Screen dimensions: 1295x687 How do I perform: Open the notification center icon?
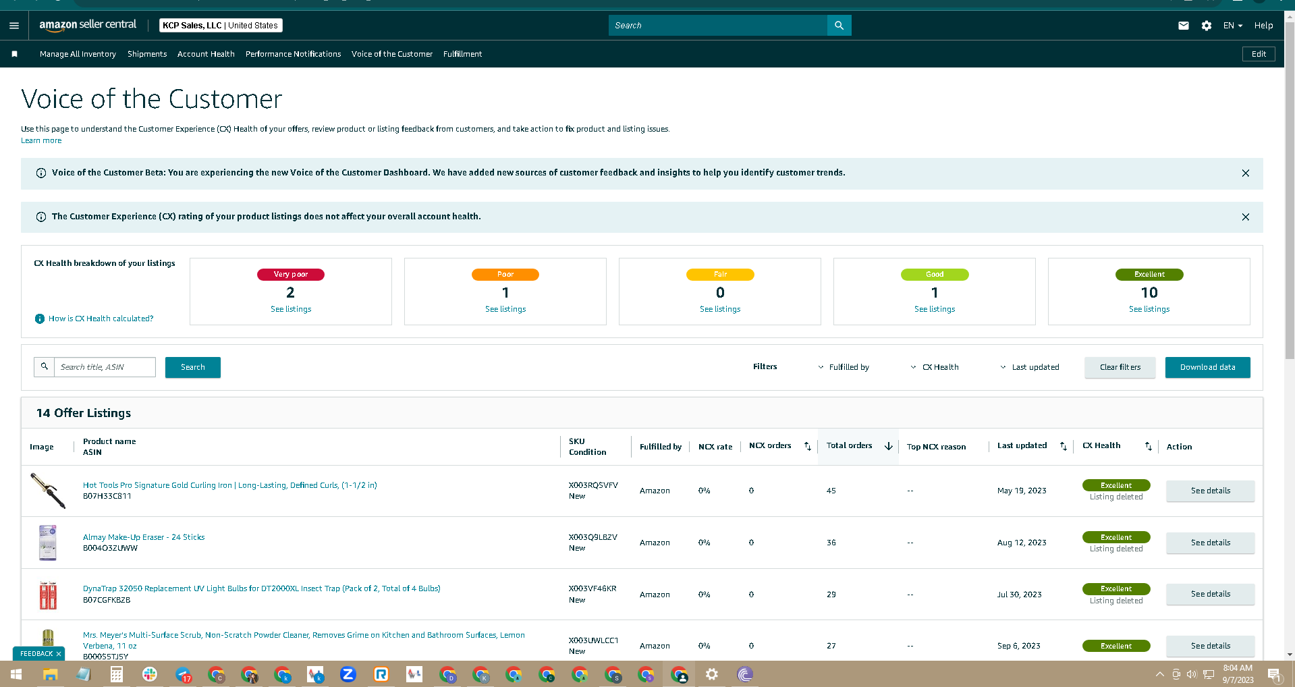[1275, 674]
